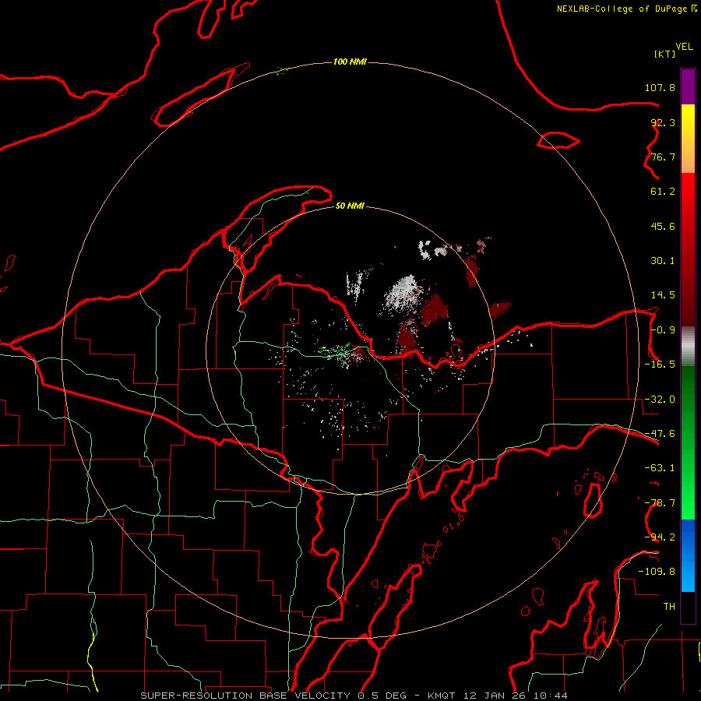The height and width of the screenshot is (701, 701).
Task: Select the -0.9 legend value
Action: point(663,330)
